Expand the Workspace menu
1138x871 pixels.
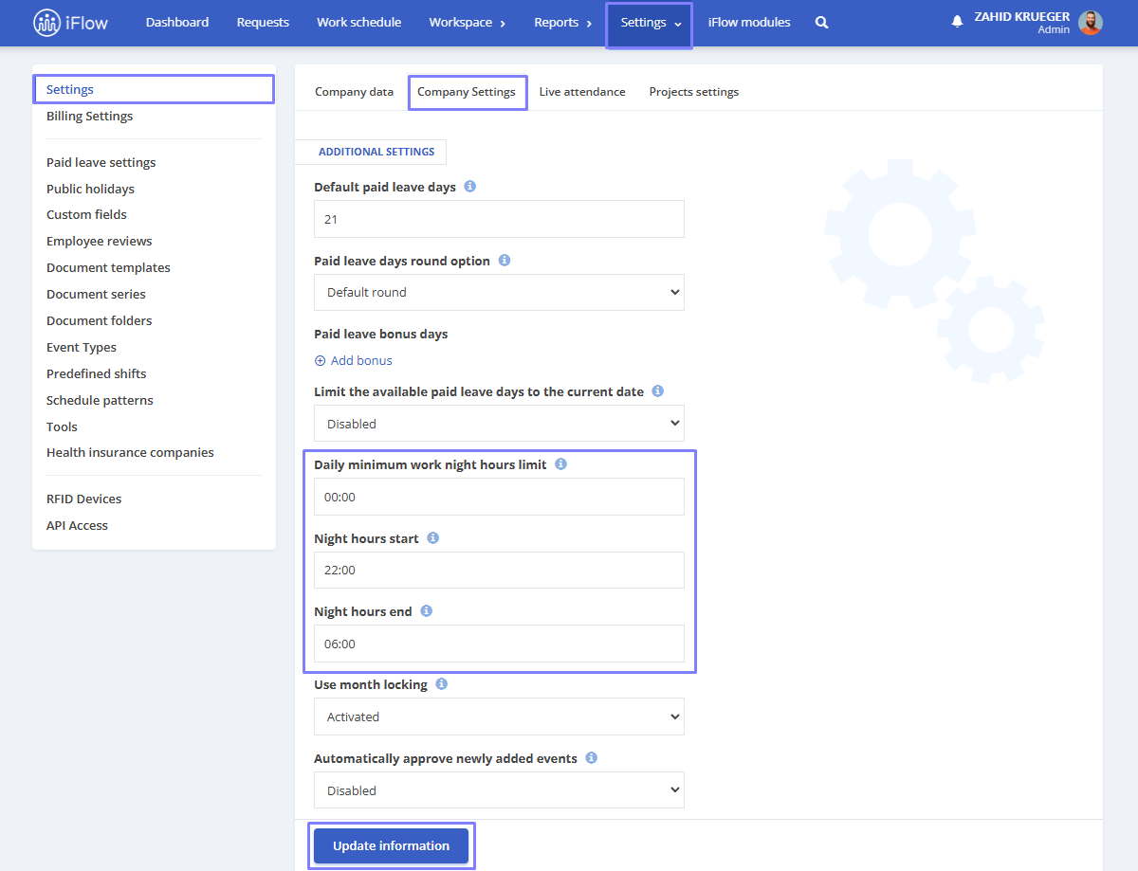pyautogui.click(x=467, y=23)
